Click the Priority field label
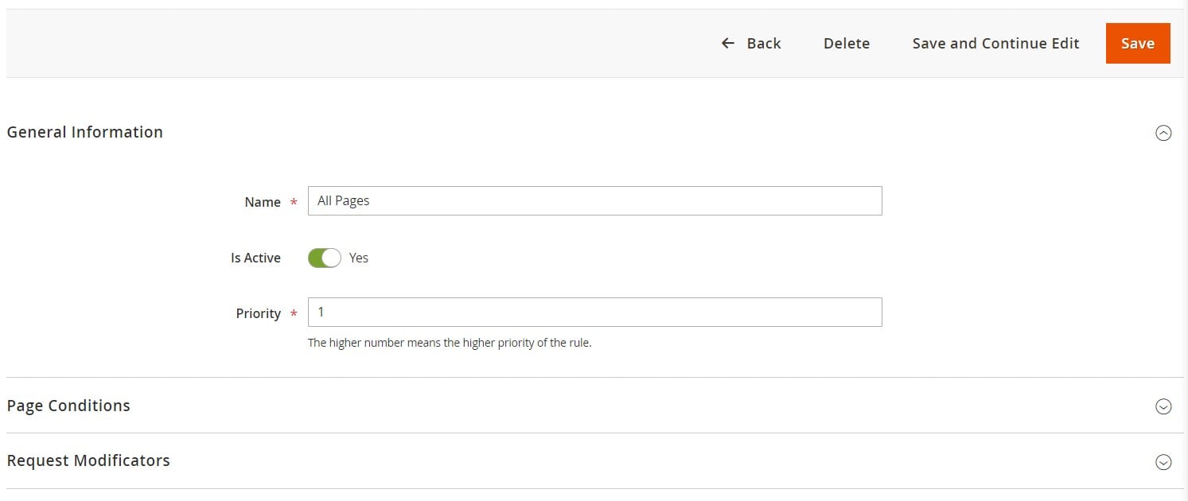Viewport: 1188px width, 501px height. click(x=259, y=313)
